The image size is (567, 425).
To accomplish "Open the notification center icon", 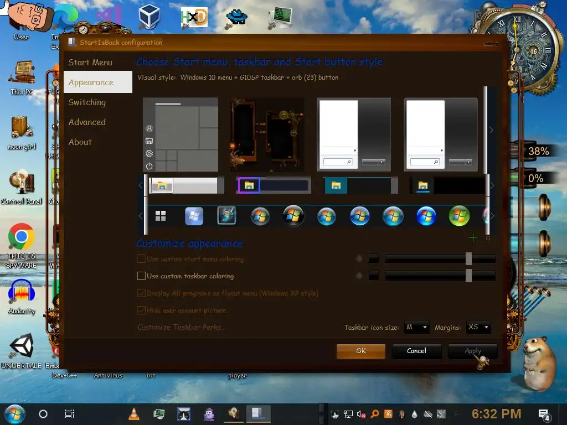I will [x=544, y=414].
